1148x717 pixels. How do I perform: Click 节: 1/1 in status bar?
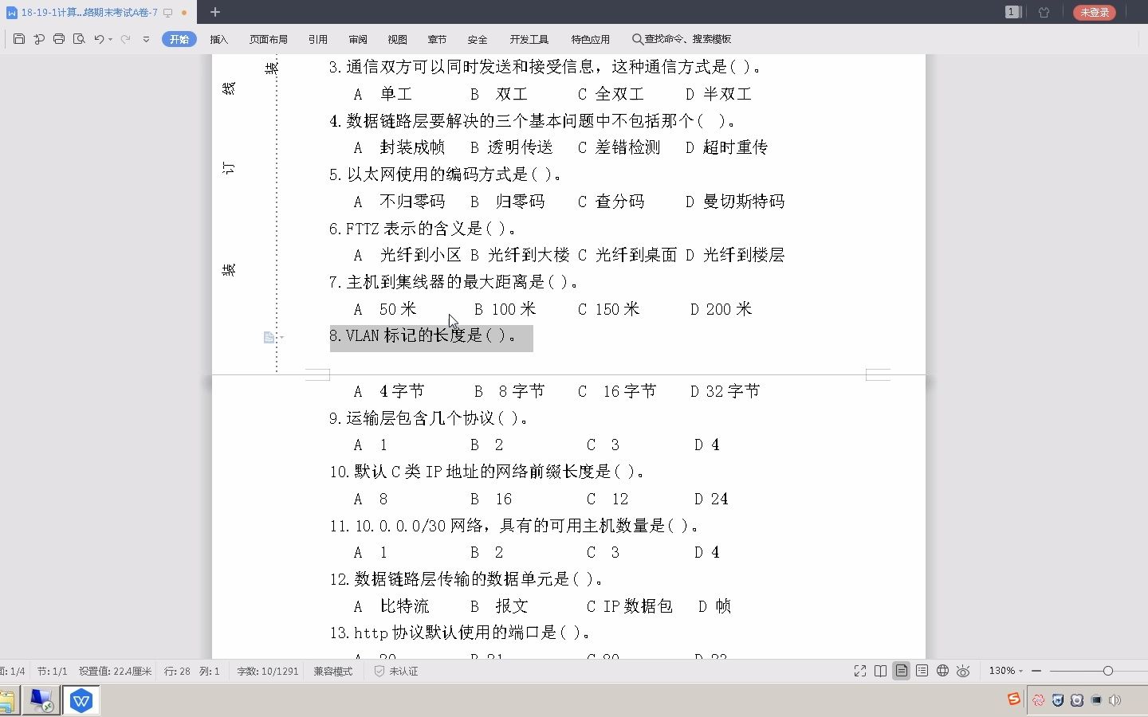tap(52, 672)
